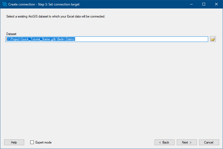Click the left arrow on Back button
This screenshot has height=149, width=223.
click(160, 142)
